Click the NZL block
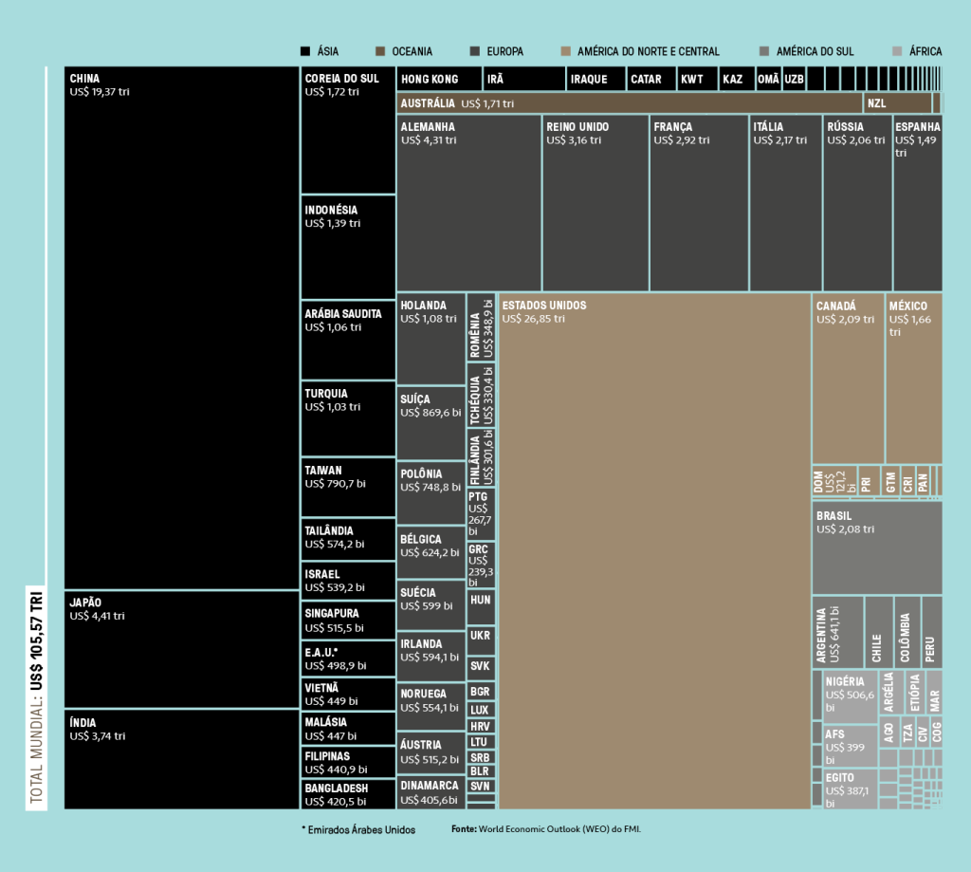 pos(897,102)
